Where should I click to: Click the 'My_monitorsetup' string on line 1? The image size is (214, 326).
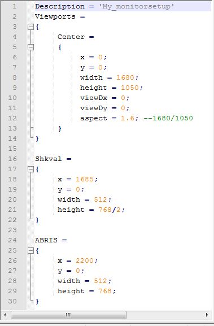pyautogui.click(x=136, y=6)
